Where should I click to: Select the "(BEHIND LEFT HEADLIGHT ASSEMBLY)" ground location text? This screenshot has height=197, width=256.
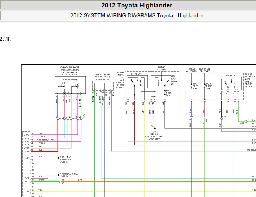point(154,136)
